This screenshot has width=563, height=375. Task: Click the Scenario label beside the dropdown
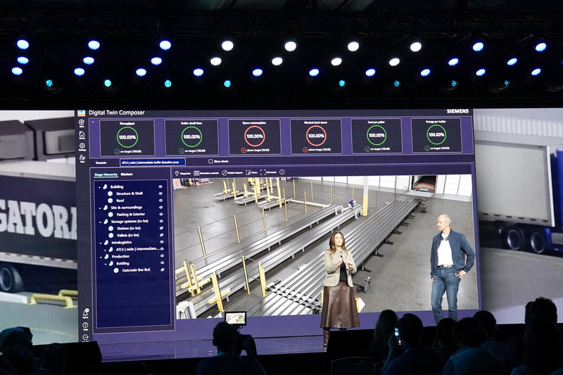point(101,163)
